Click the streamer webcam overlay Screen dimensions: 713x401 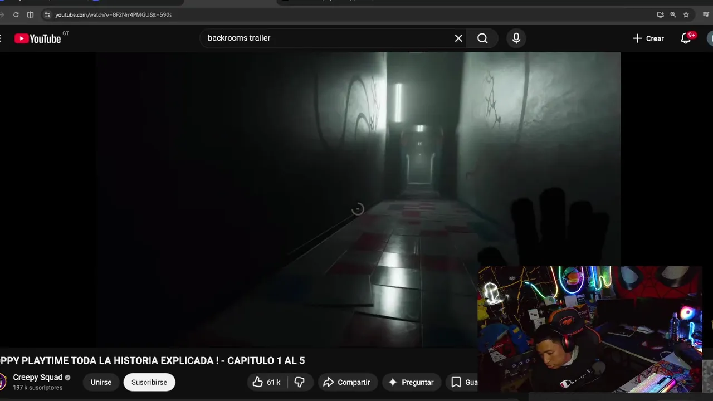point(590,329)
